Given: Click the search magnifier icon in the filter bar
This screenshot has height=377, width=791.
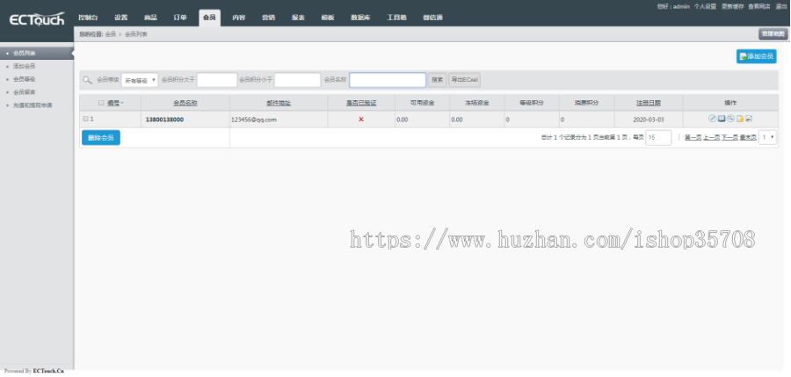Looking at the screenshot, I should point(88,80).
